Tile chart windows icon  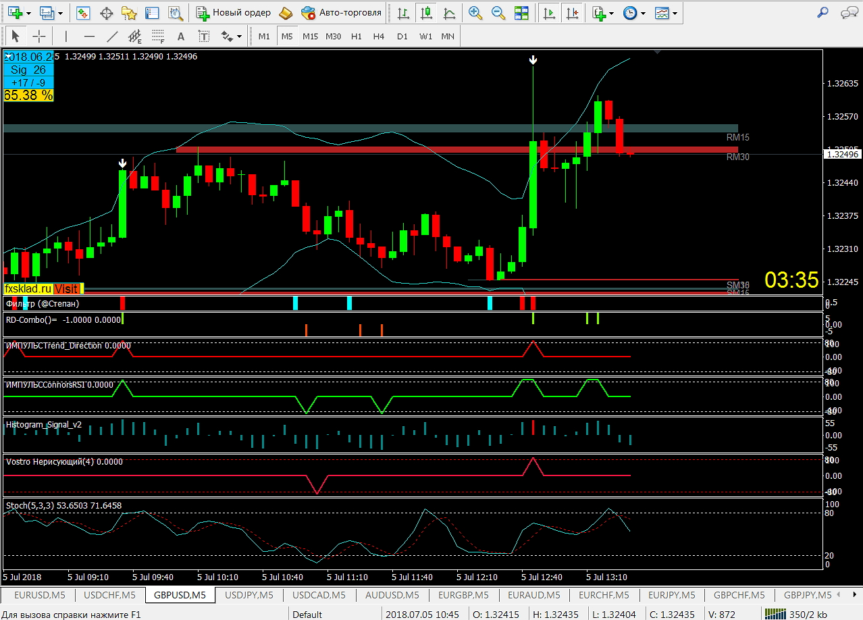tap(521, 12)
